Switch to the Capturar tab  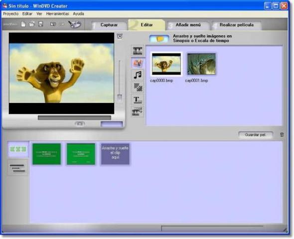point(109,25)
